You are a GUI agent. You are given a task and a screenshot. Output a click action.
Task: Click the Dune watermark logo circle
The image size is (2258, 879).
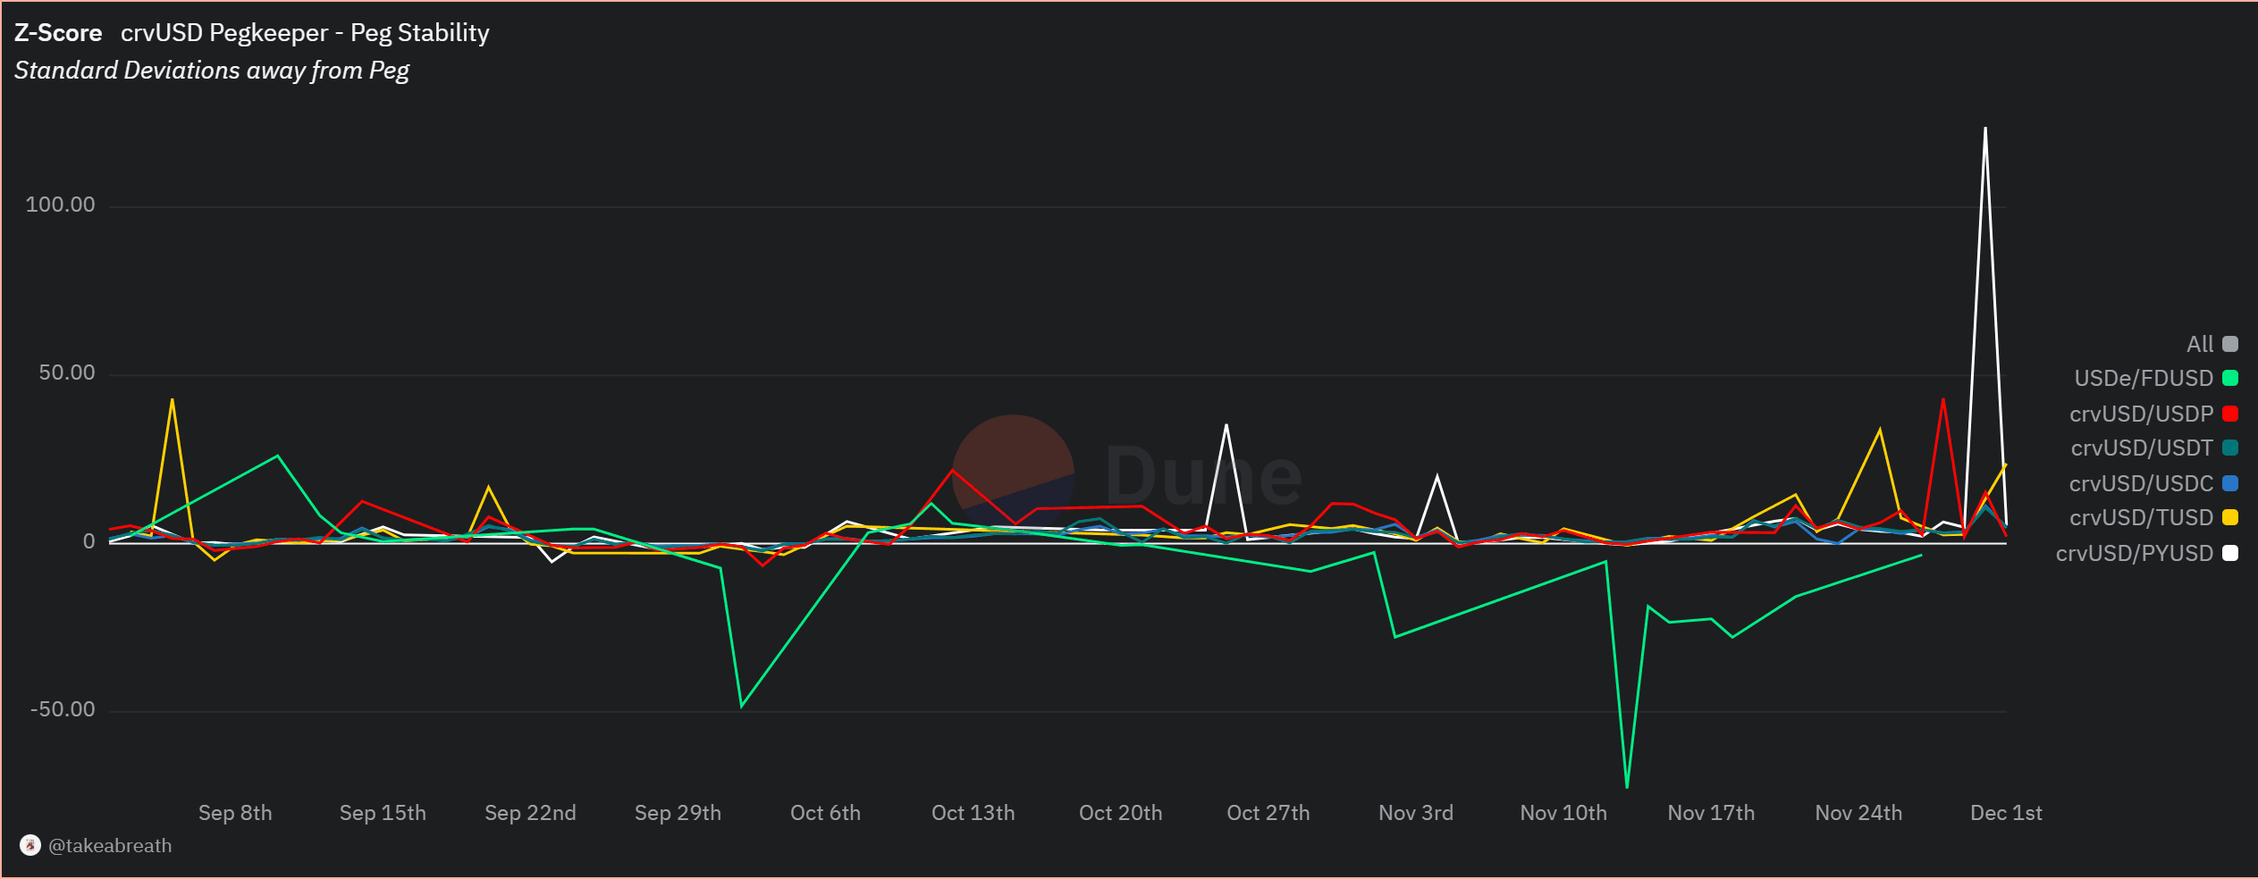tap(1013, 474)
